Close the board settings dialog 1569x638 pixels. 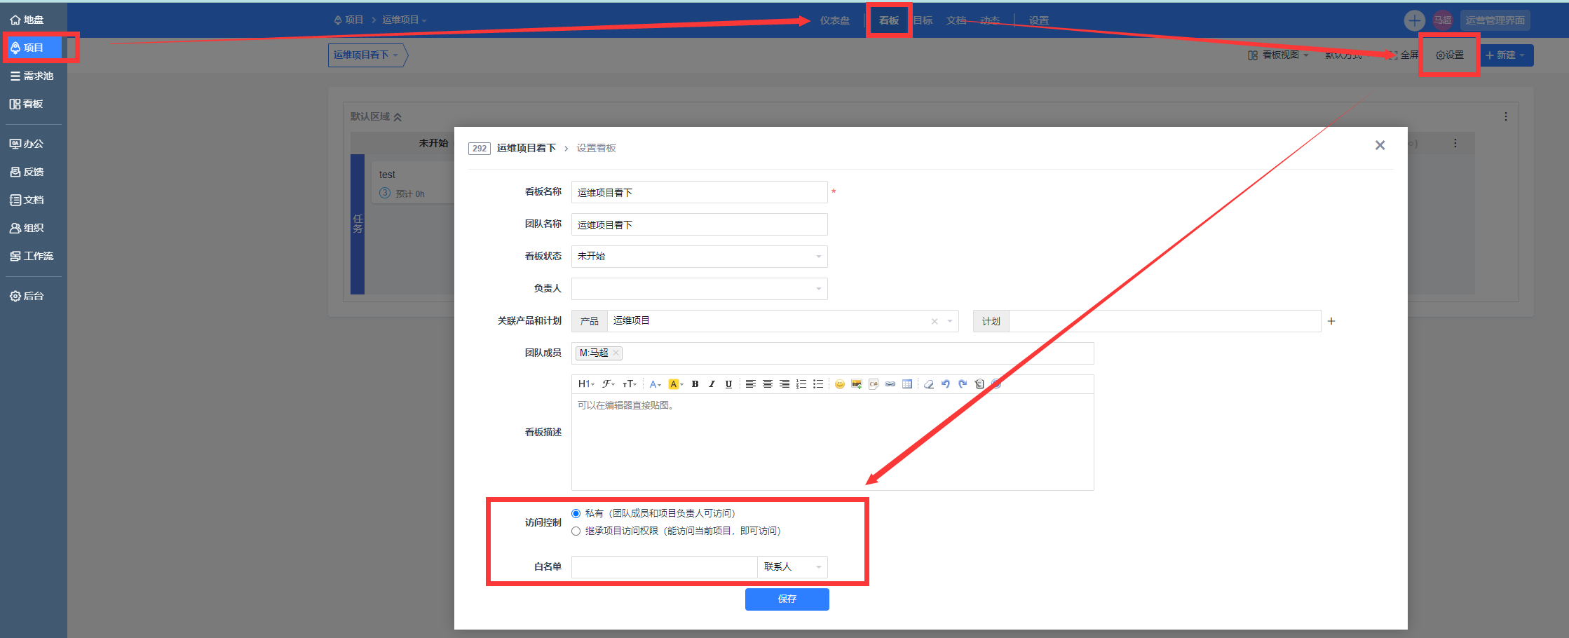pyautogui.click(x=1380, y=145)
